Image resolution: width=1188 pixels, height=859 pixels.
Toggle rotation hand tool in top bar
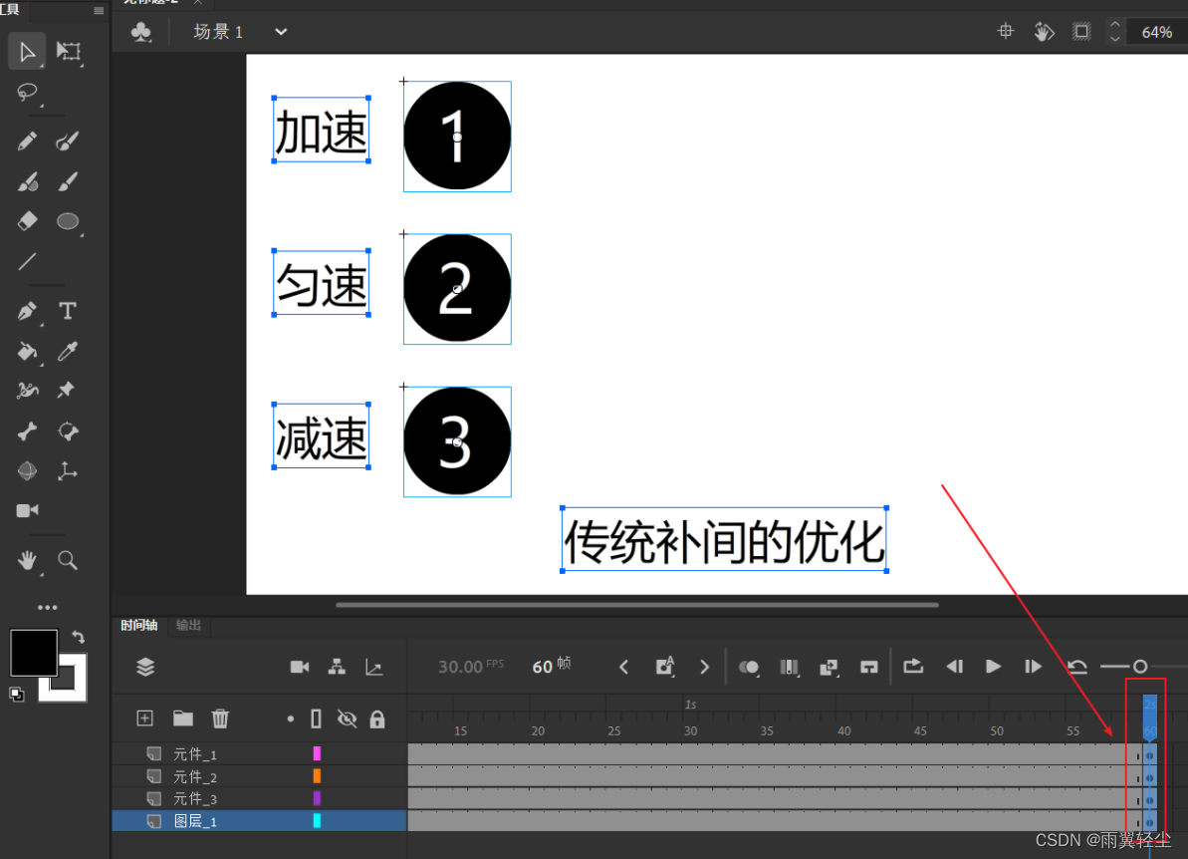[x=1044, y=31]
